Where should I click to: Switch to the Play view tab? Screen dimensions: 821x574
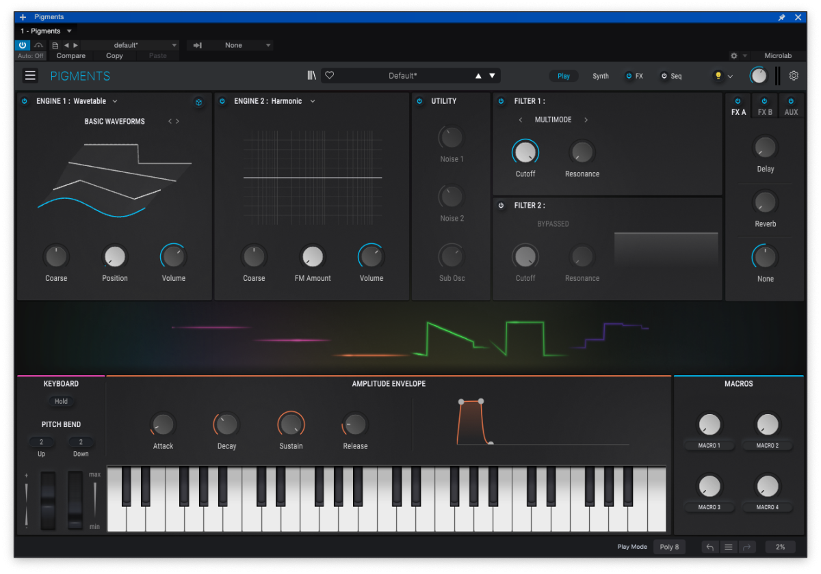tap(564, 76)
